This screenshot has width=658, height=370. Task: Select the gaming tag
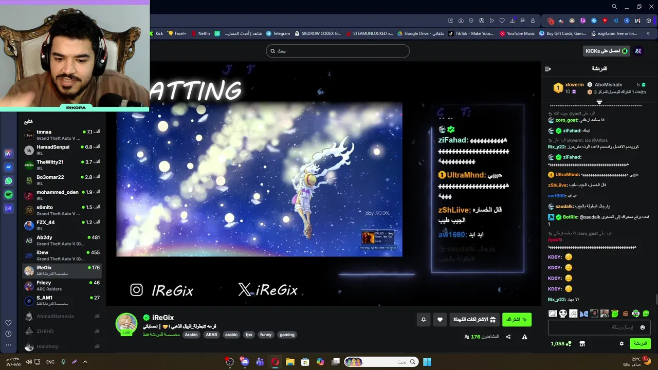tap(287, 335)
